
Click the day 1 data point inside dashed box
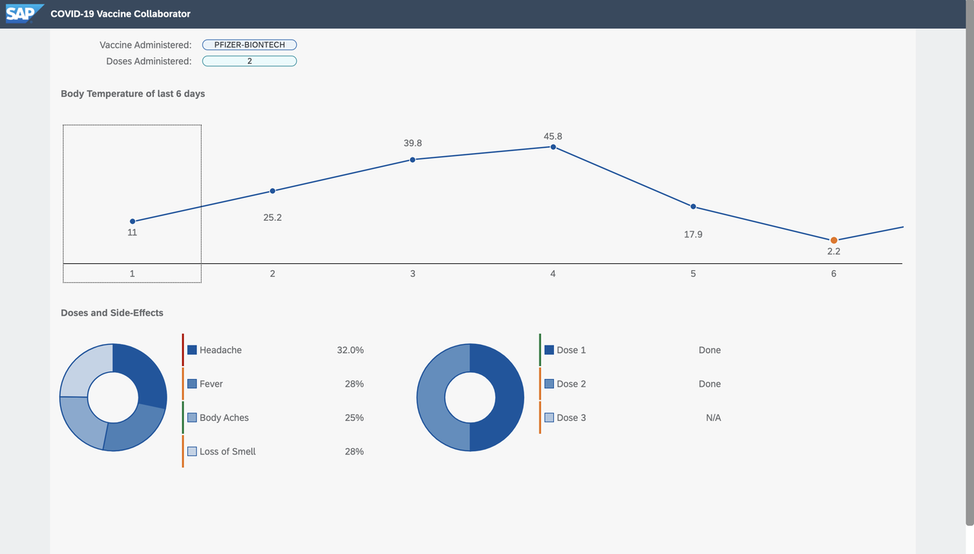click(132, 221)
